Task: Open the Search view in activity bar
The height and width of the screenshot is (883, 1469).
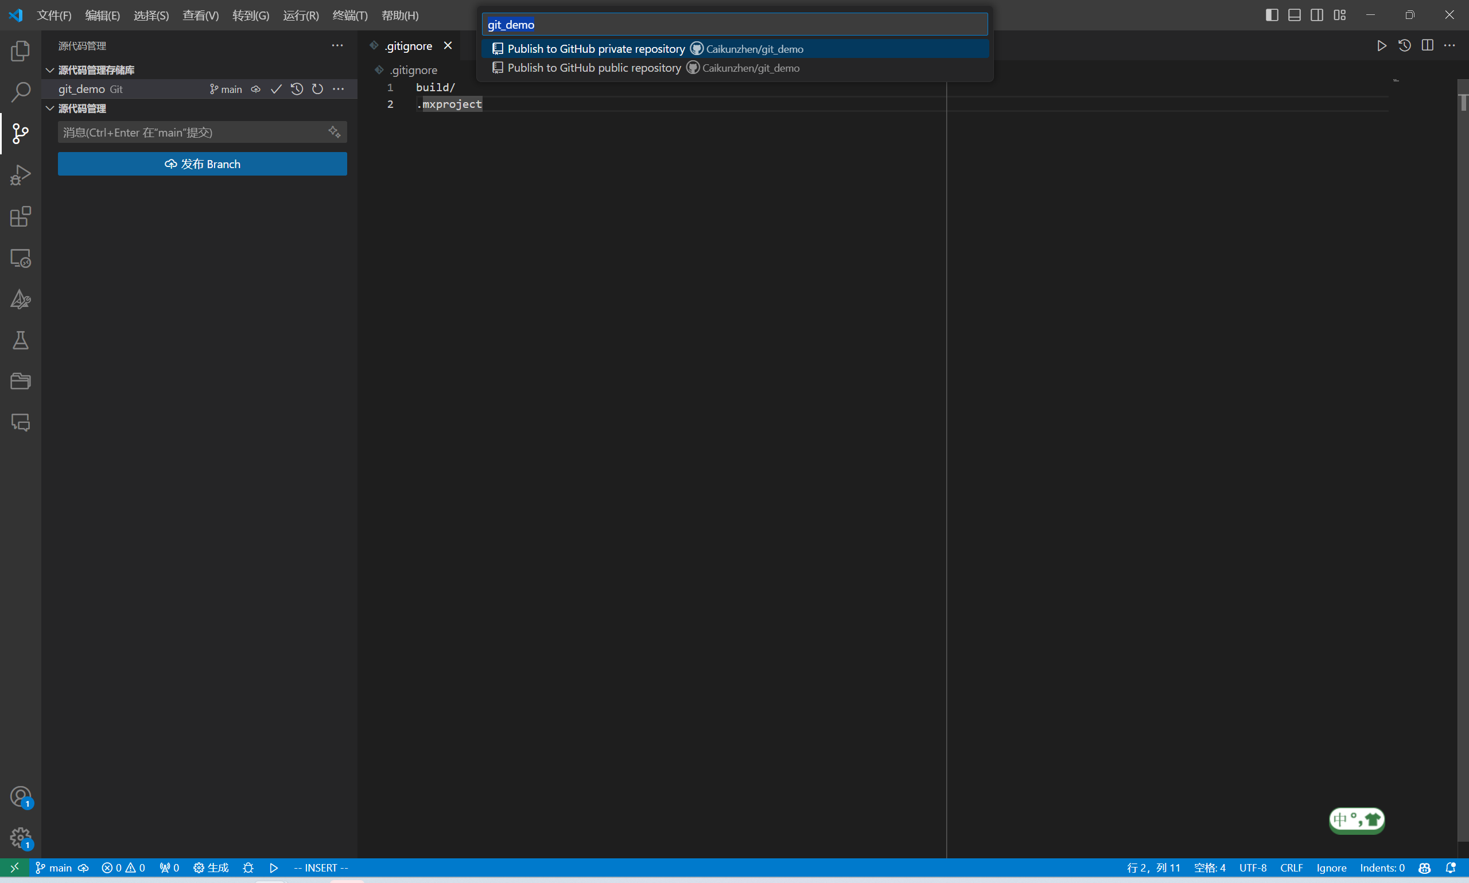Action: pyautogui.click(x=20, y=92)
